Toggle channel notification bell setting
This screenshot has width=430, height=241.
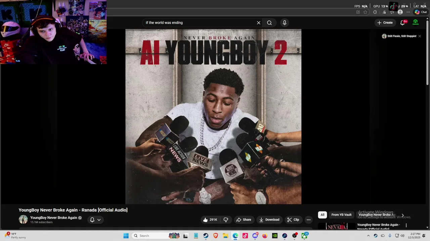tap(92, 220)
